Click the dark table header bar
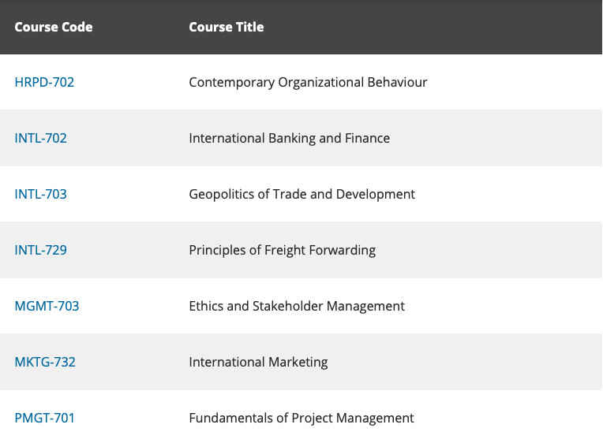 coord(434,27)
